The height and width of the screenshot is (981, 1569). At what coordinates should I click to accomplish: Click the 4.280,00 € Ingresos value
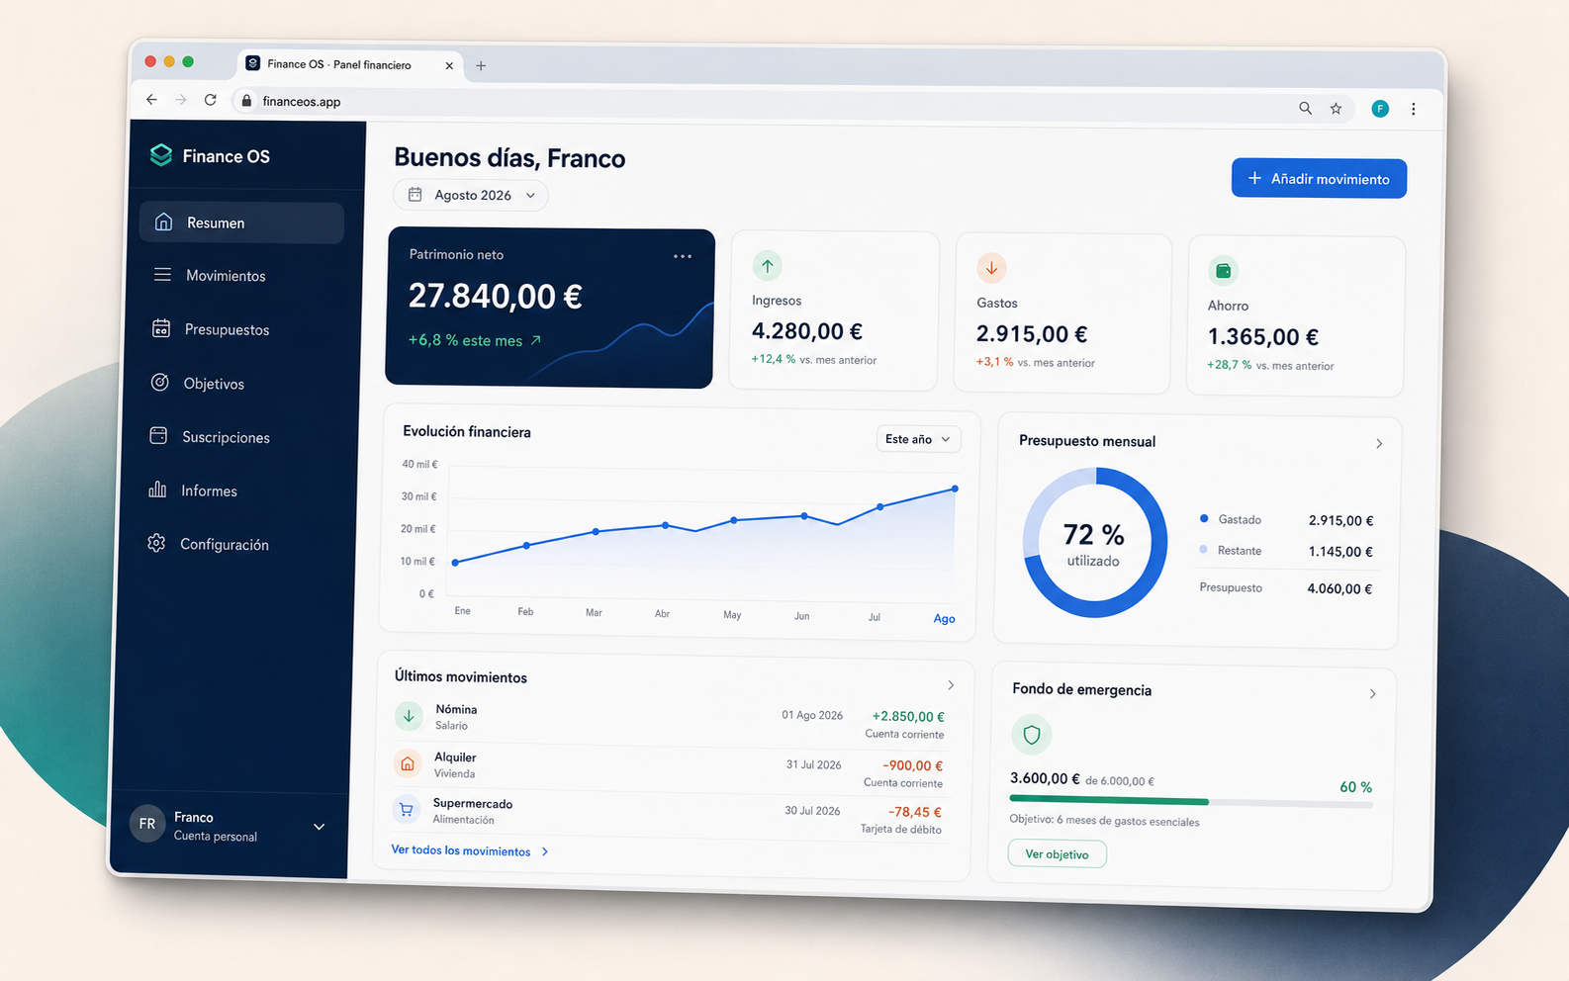(807, 331)
